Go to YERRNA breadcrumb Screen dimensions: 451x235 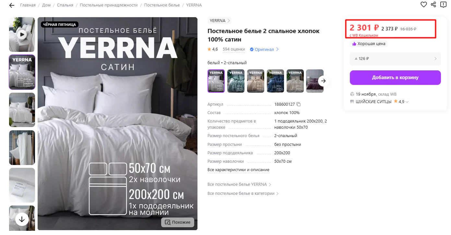pyautogui.click(x=194, y=5)
